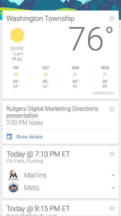Select the SAT forecast column
Screen dimensions: 121x216
[x=46, y=78]
